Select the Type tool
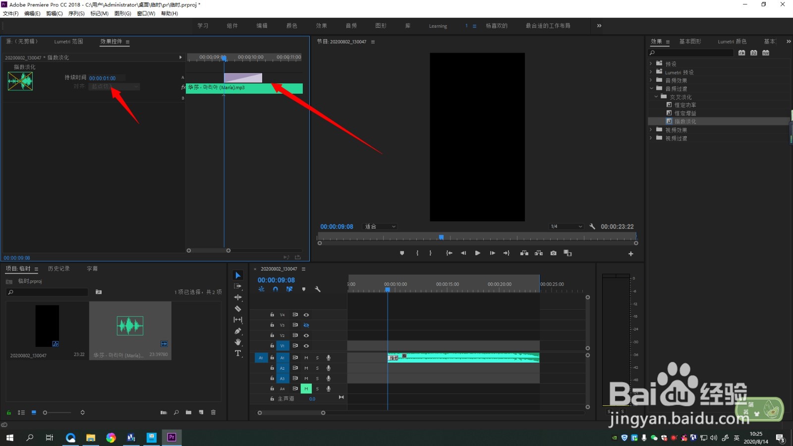Screen dimensions: 793x446 click(x=238, y=353)
